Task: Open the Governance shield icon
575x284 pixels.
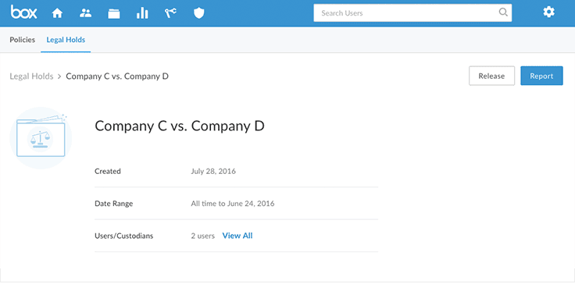Action: (198, 13)
